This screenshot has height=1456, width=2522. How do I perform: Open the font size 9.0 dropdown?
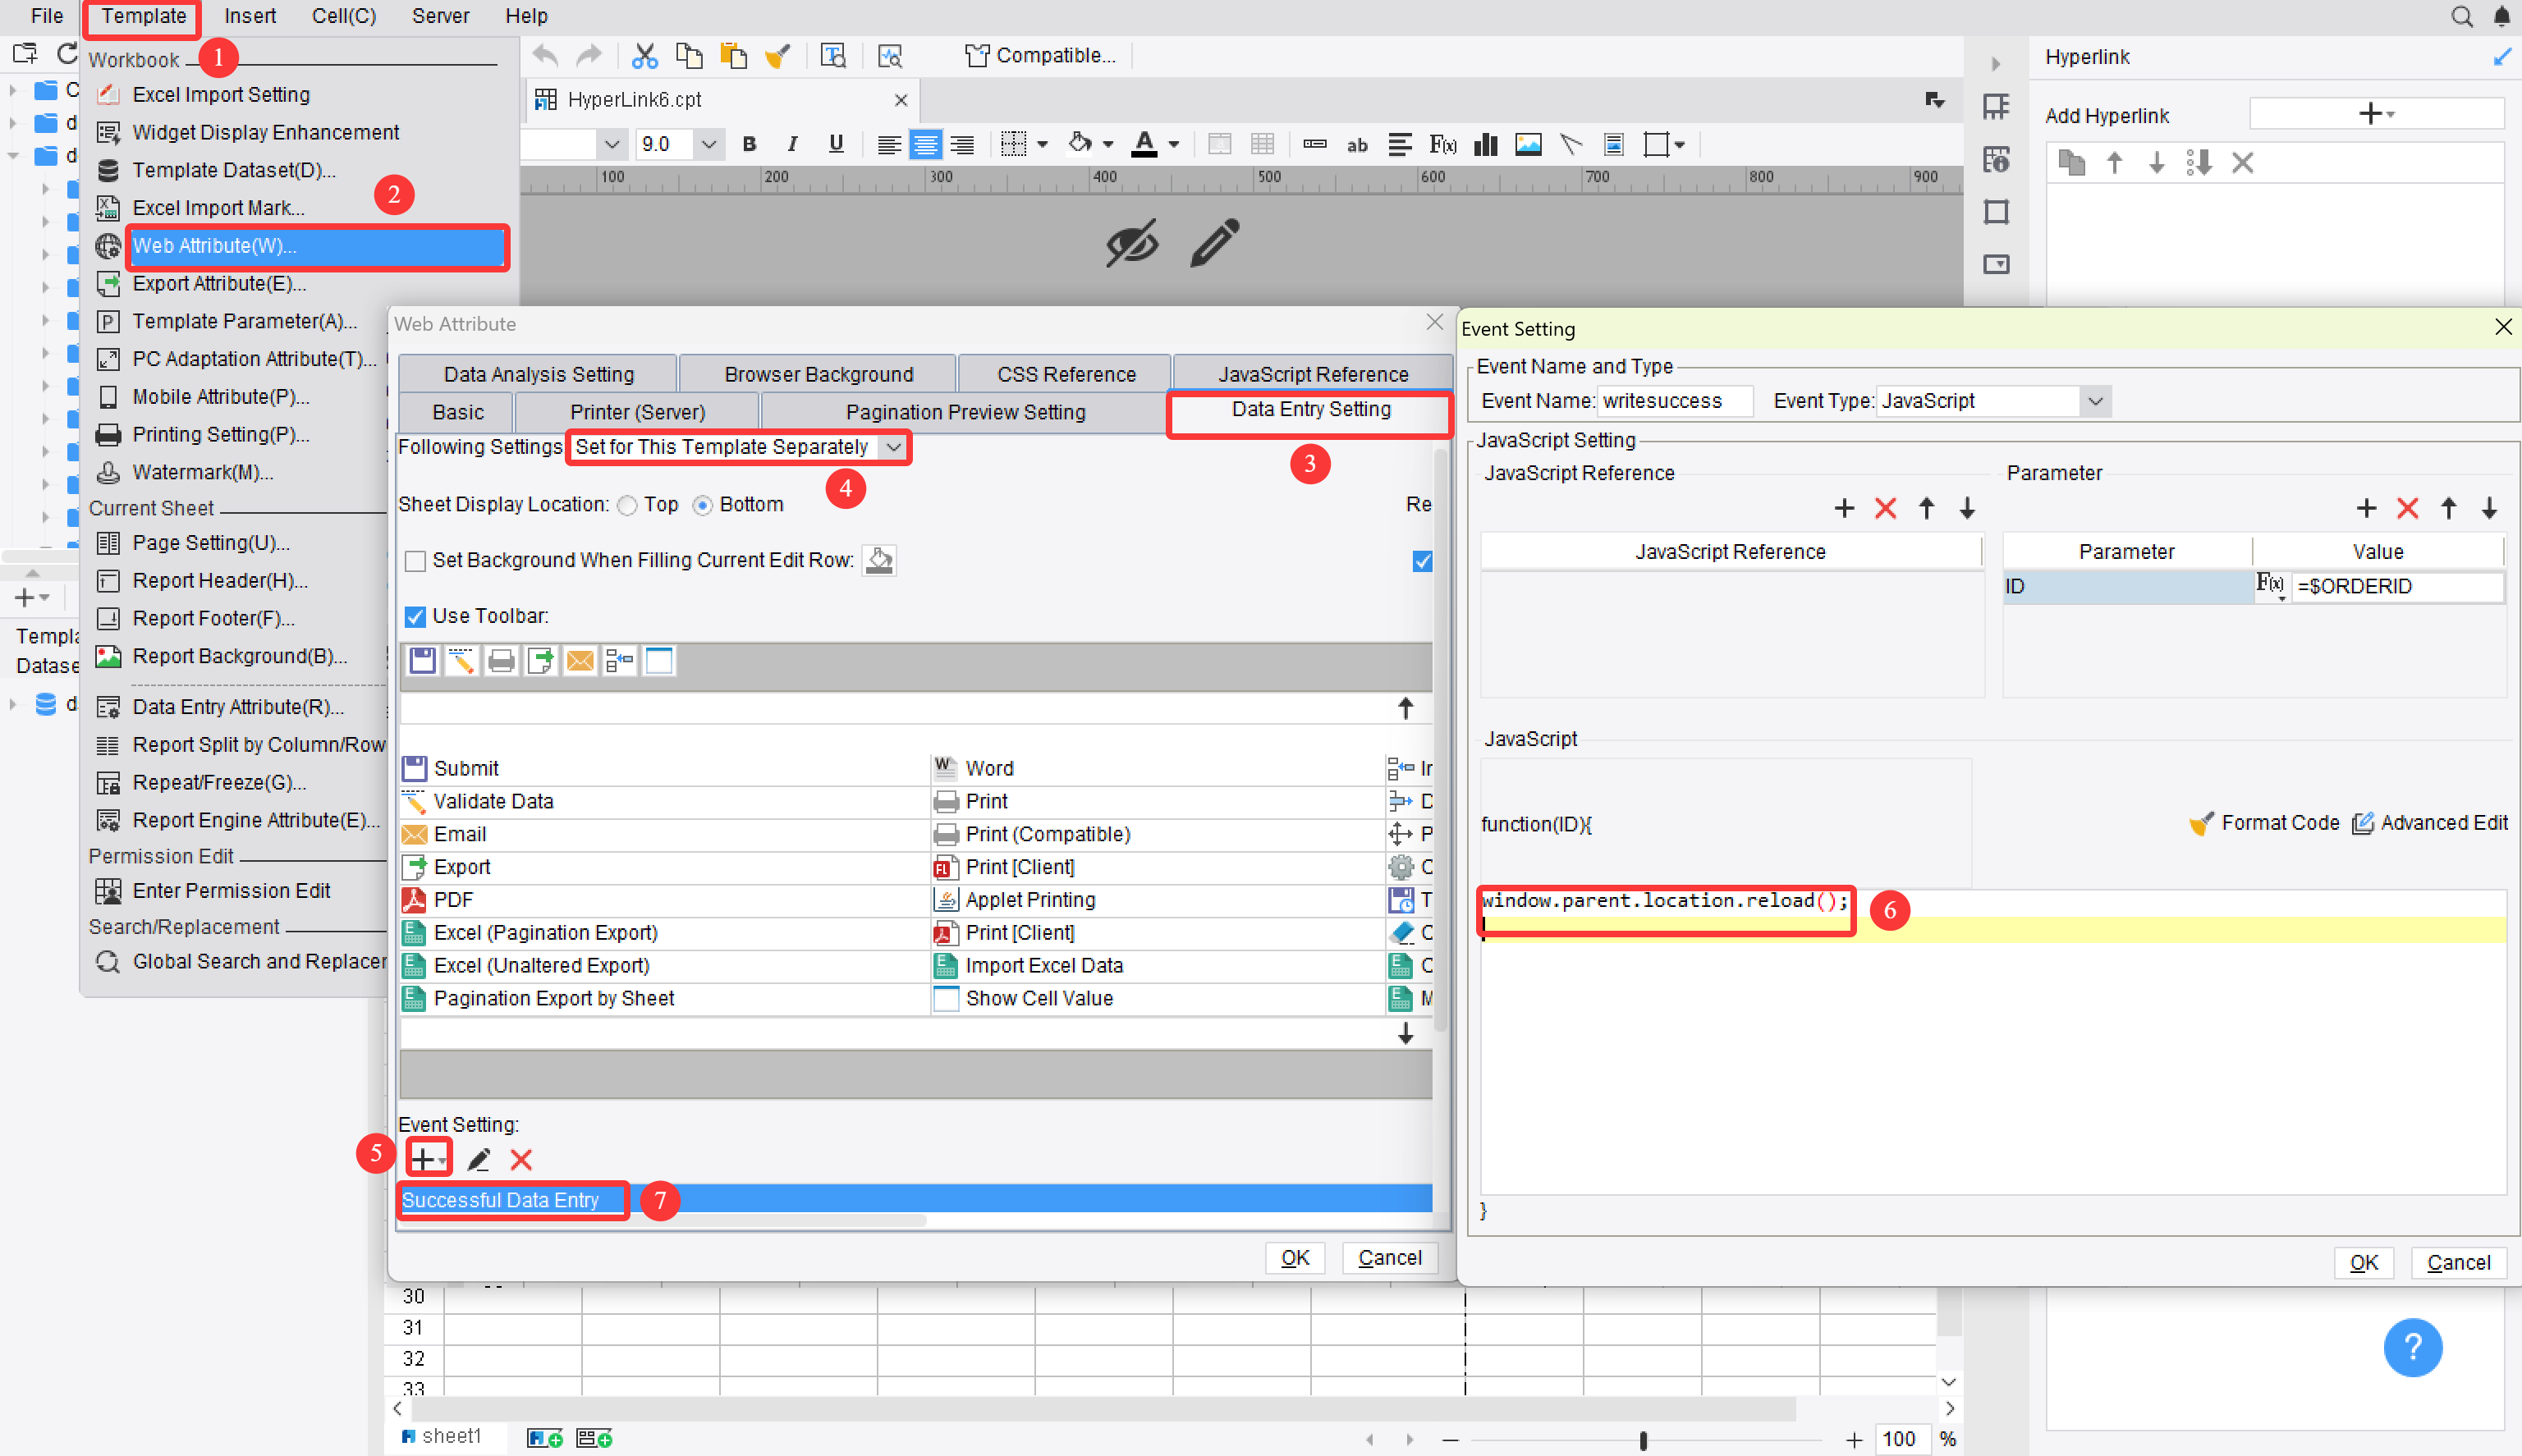click(x=708, y=144)
